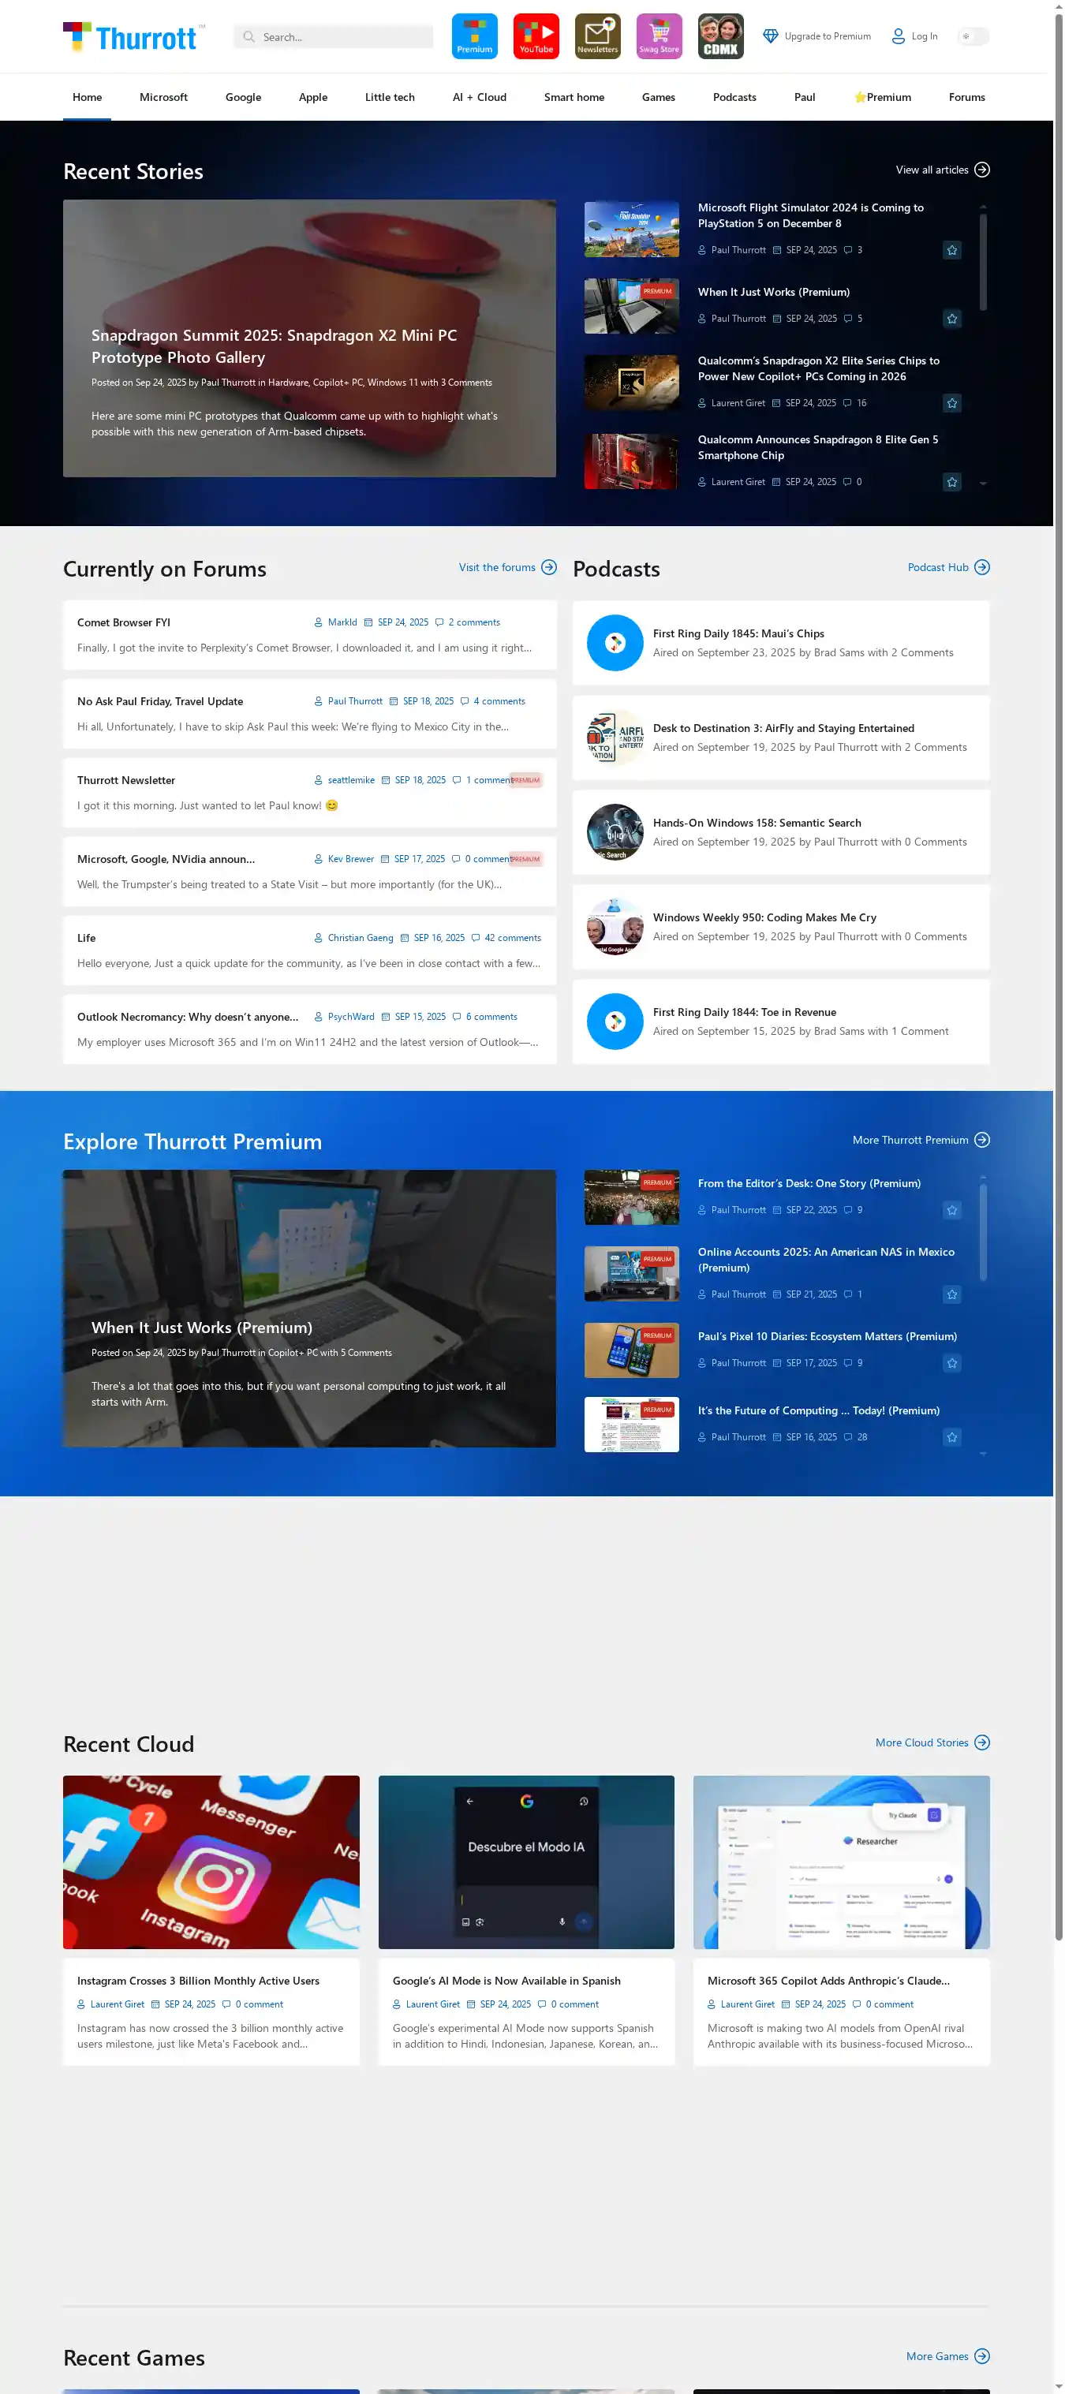Click the Visit the forums link

click(497, 568)
